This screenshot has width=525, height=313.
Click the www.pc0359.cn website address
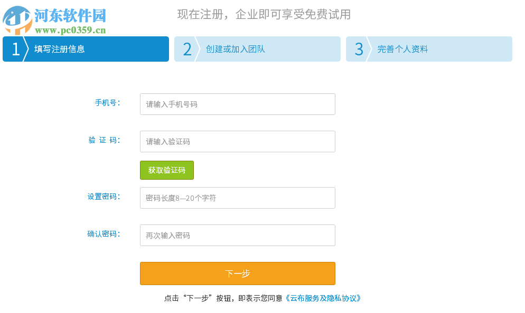(x=70, y=31)
